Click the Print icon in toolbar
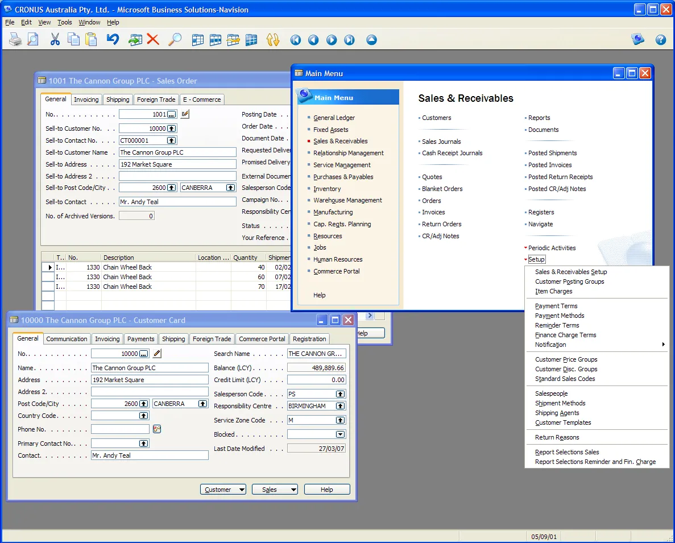Viewport: 675px width, 543px height. point(15,40)
